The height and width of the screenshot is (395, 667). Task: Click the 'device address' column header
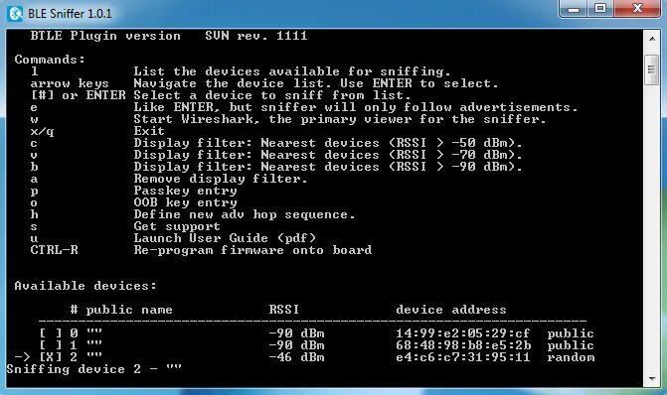tap(451, 310)
